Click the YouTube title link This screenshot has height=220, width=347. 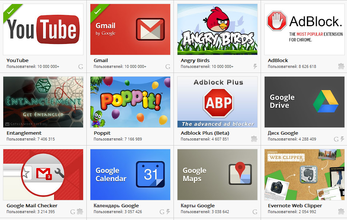click(17, 60)
